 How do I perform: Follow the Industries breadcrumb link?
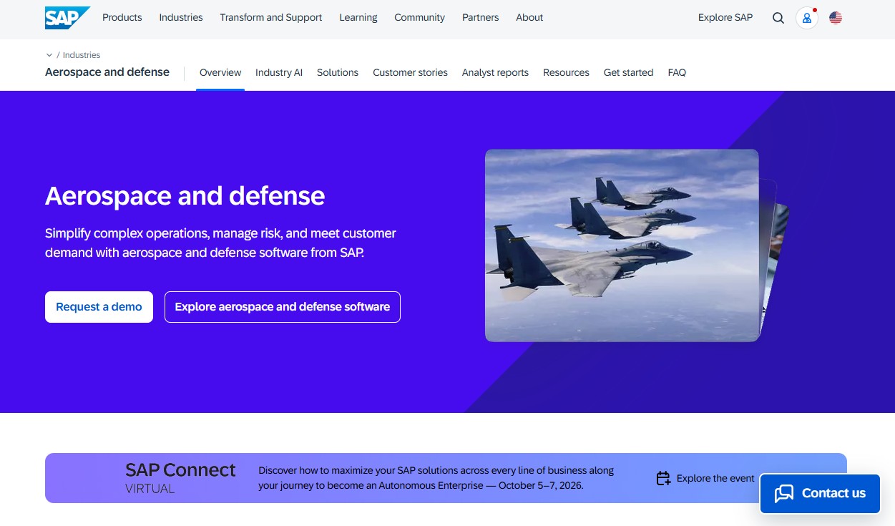[82, 55]
